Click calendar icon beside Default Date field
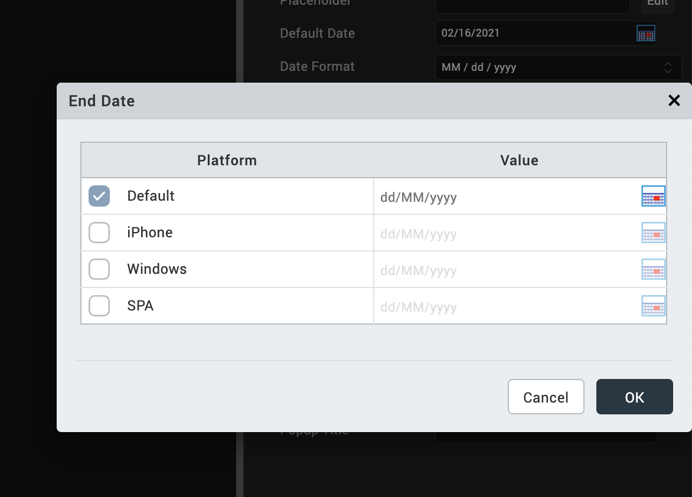Image resolution: width=692 pixels, height=497 pixels. pos(646,34)
